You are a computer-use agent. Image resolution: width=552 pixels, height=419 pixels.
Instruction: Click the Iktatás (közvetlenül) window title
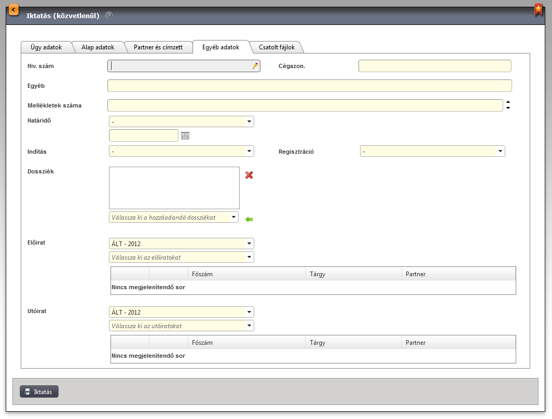tap(63, 16)
